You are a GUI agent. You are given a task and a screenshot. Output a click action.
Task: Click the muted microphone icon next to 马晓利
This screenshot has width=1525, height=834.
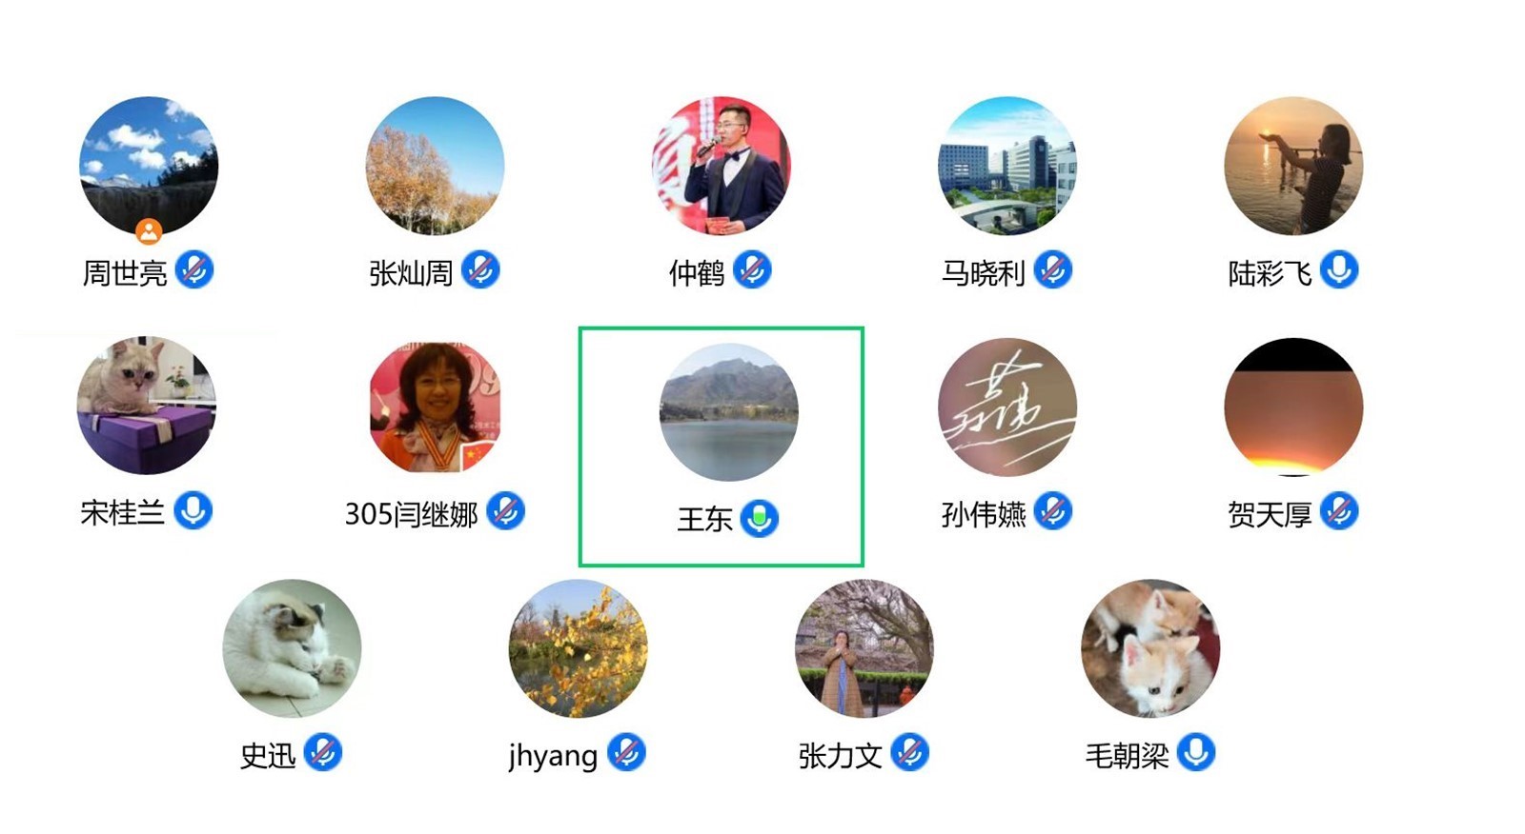tap(1053, 270)
